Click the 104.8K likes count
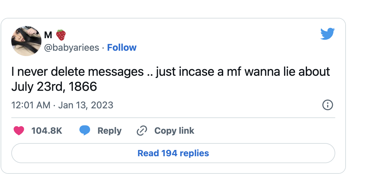This screenshot has height=196, width=366. [x=47, y=131]
